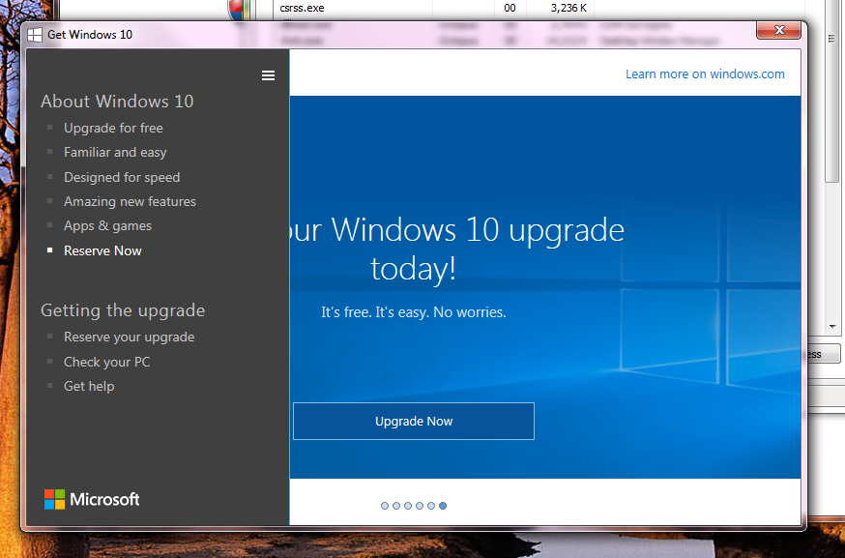Open Reserve your upgrade section
The image size is (845, 558).
(x=129, y=337)
